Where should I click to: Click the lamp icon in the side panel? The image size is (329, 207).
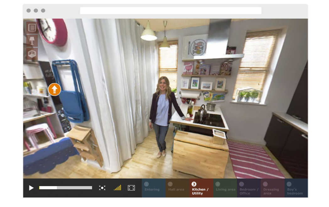pyautogui.click(x=32, y=41)
